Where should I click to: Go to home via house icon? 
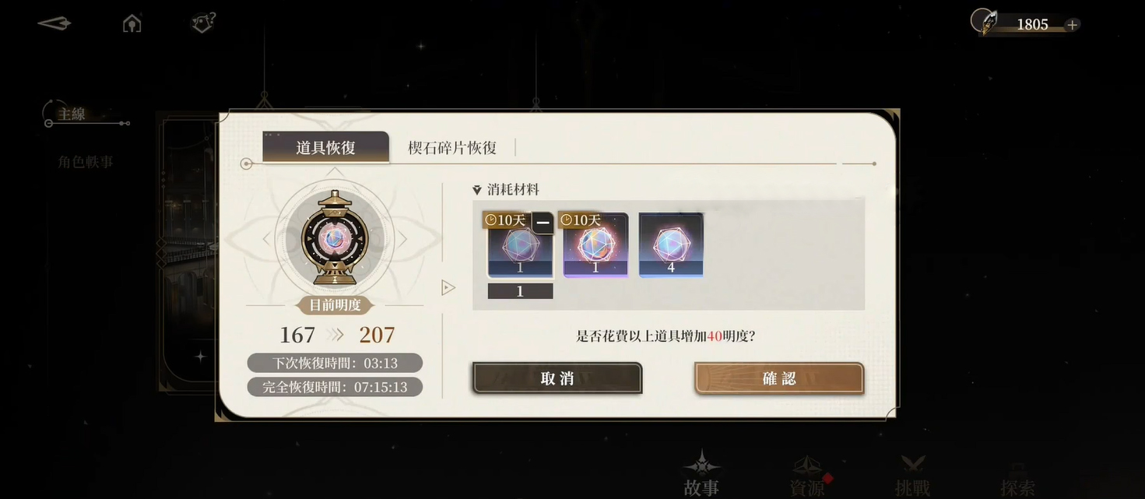point(132,23)
